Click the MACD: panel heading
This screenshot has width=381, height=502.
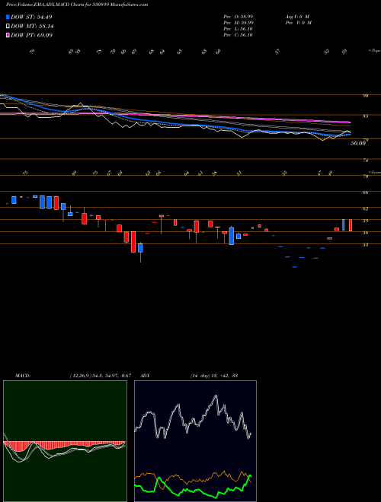[23, 375]
